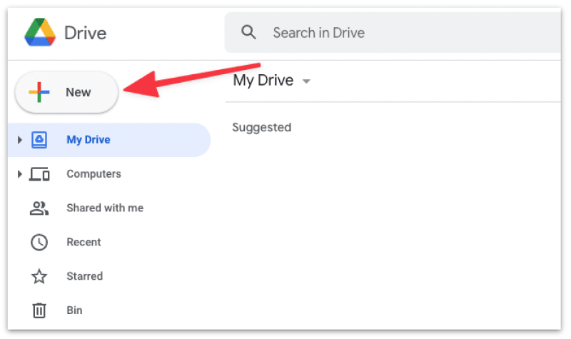
Task: Click the Bin trash can icon
Action: tap(39, 310)
